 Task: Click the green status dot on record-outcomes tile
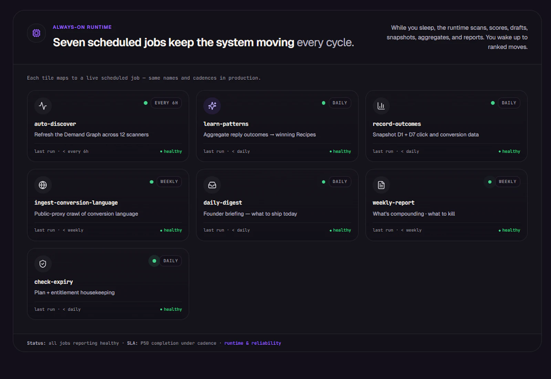point(493,103)
